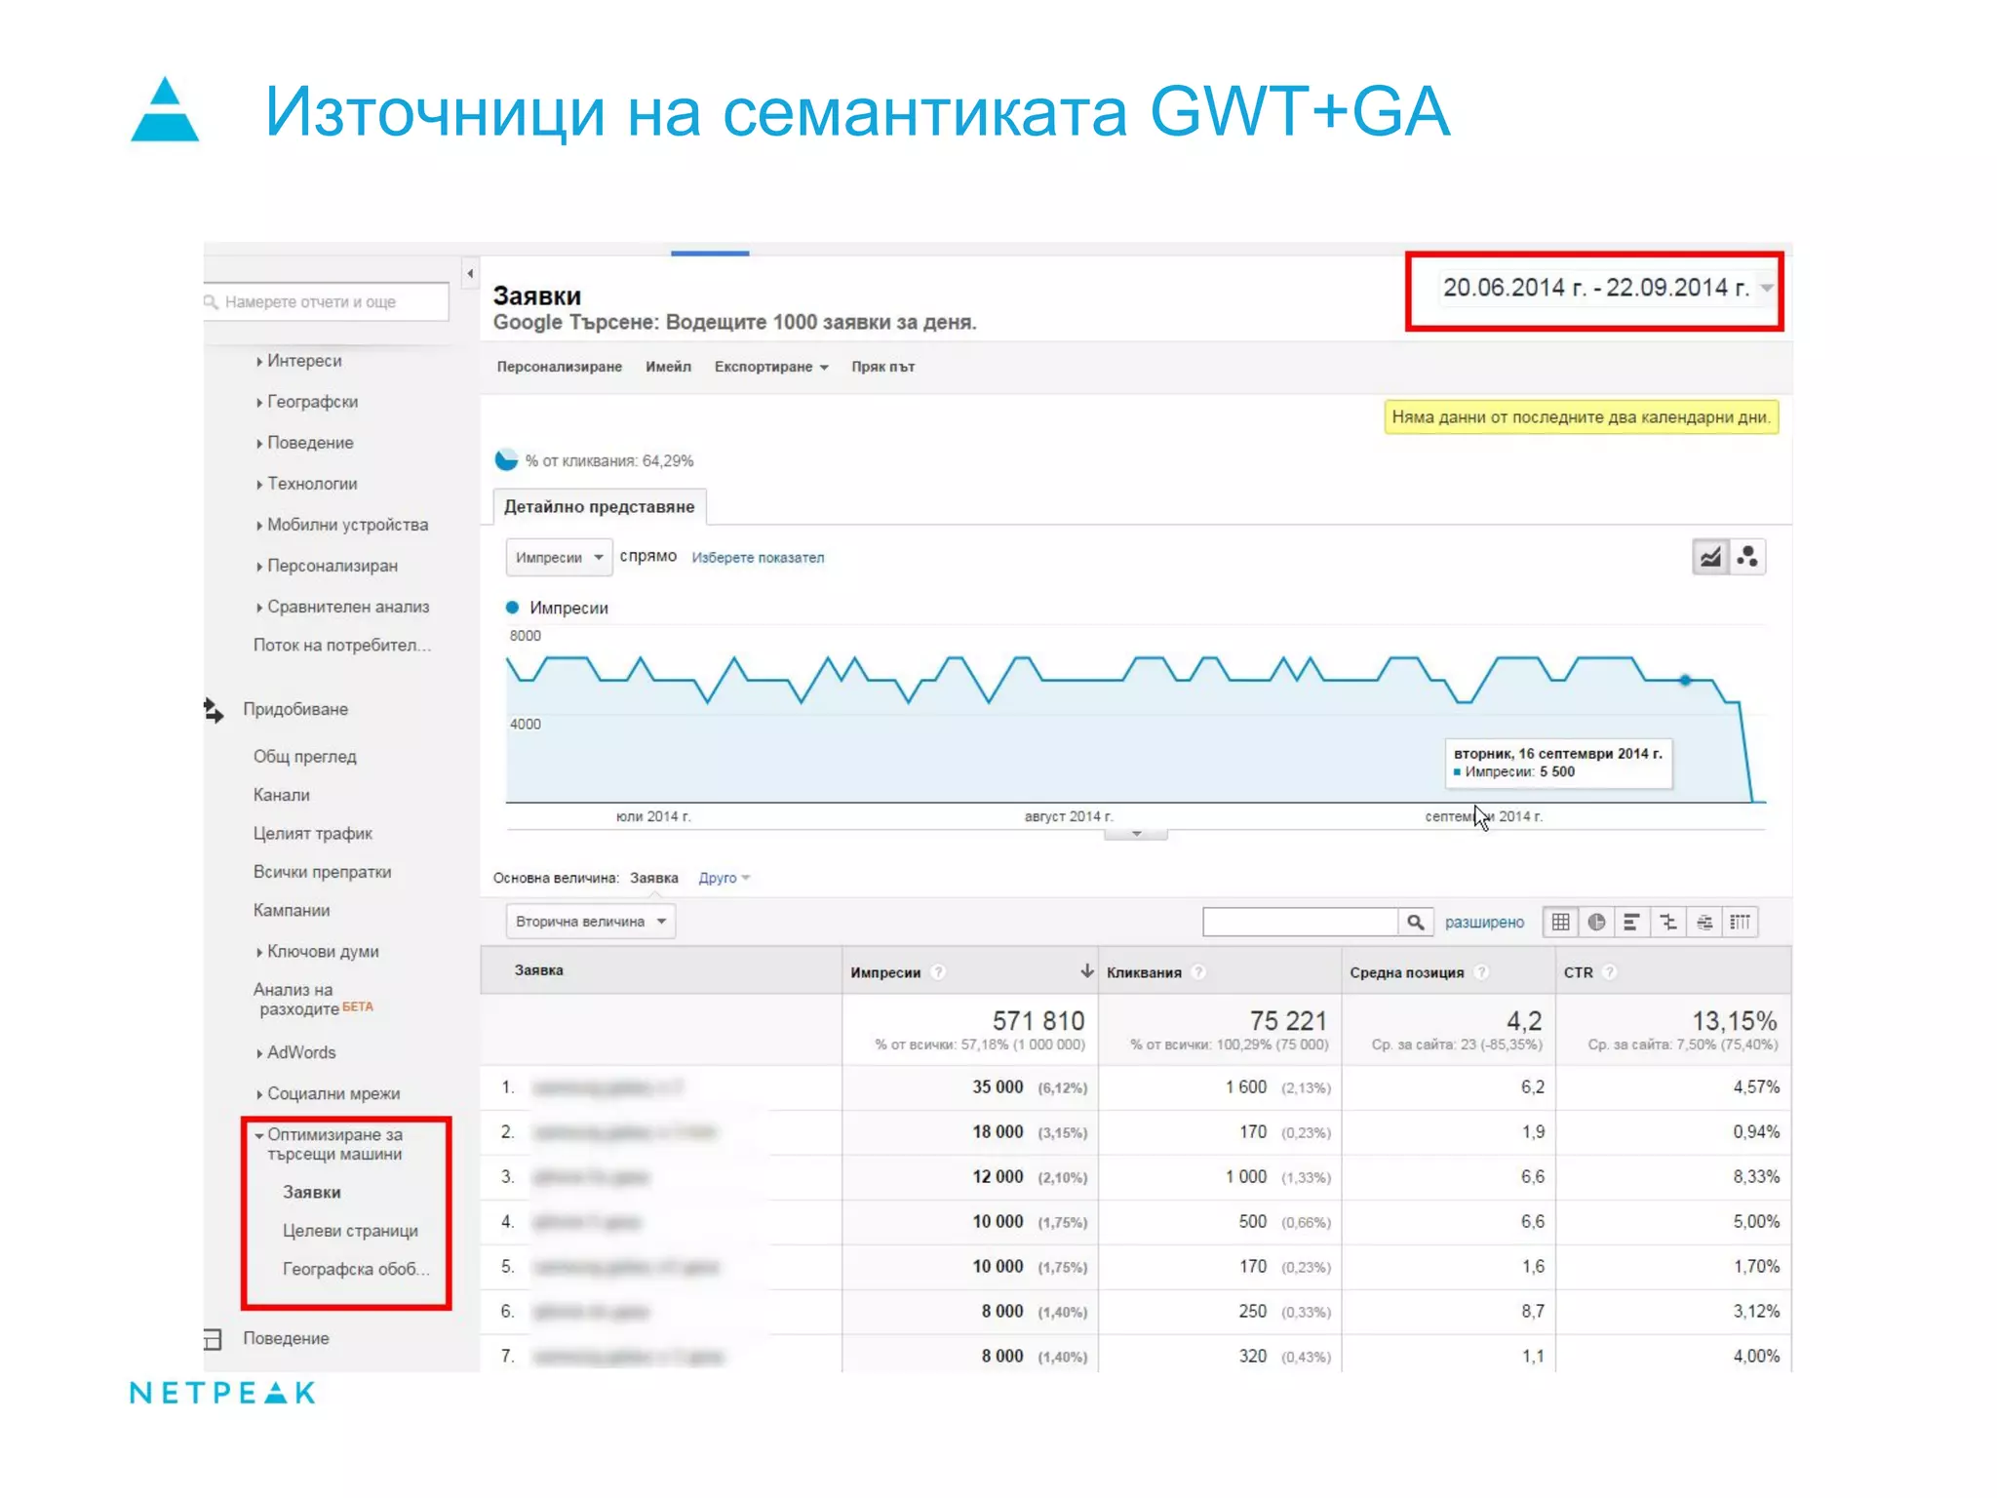
Task: Click the Изберете показател link
Action: (758, 558)
